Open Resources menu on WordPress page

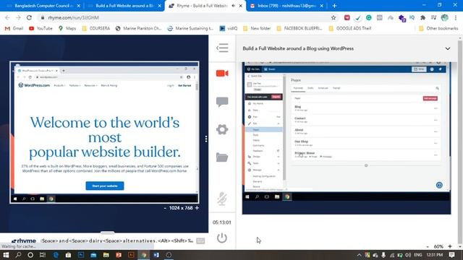(90, 85)
